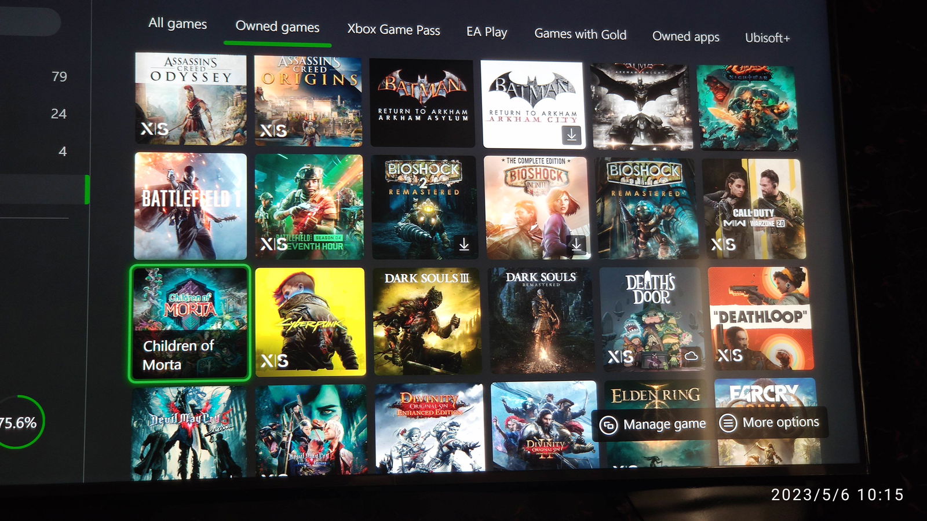The width and height of the screenshot is (927, 521).
Task: Click X|S badge on Cyberpunk tile
Action: tap(275, 361)
